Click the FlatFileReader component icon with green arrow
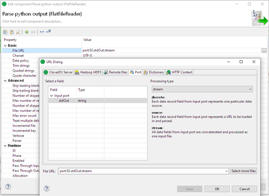The width and height of the screenshot is (269, 196). click(260, 18)
